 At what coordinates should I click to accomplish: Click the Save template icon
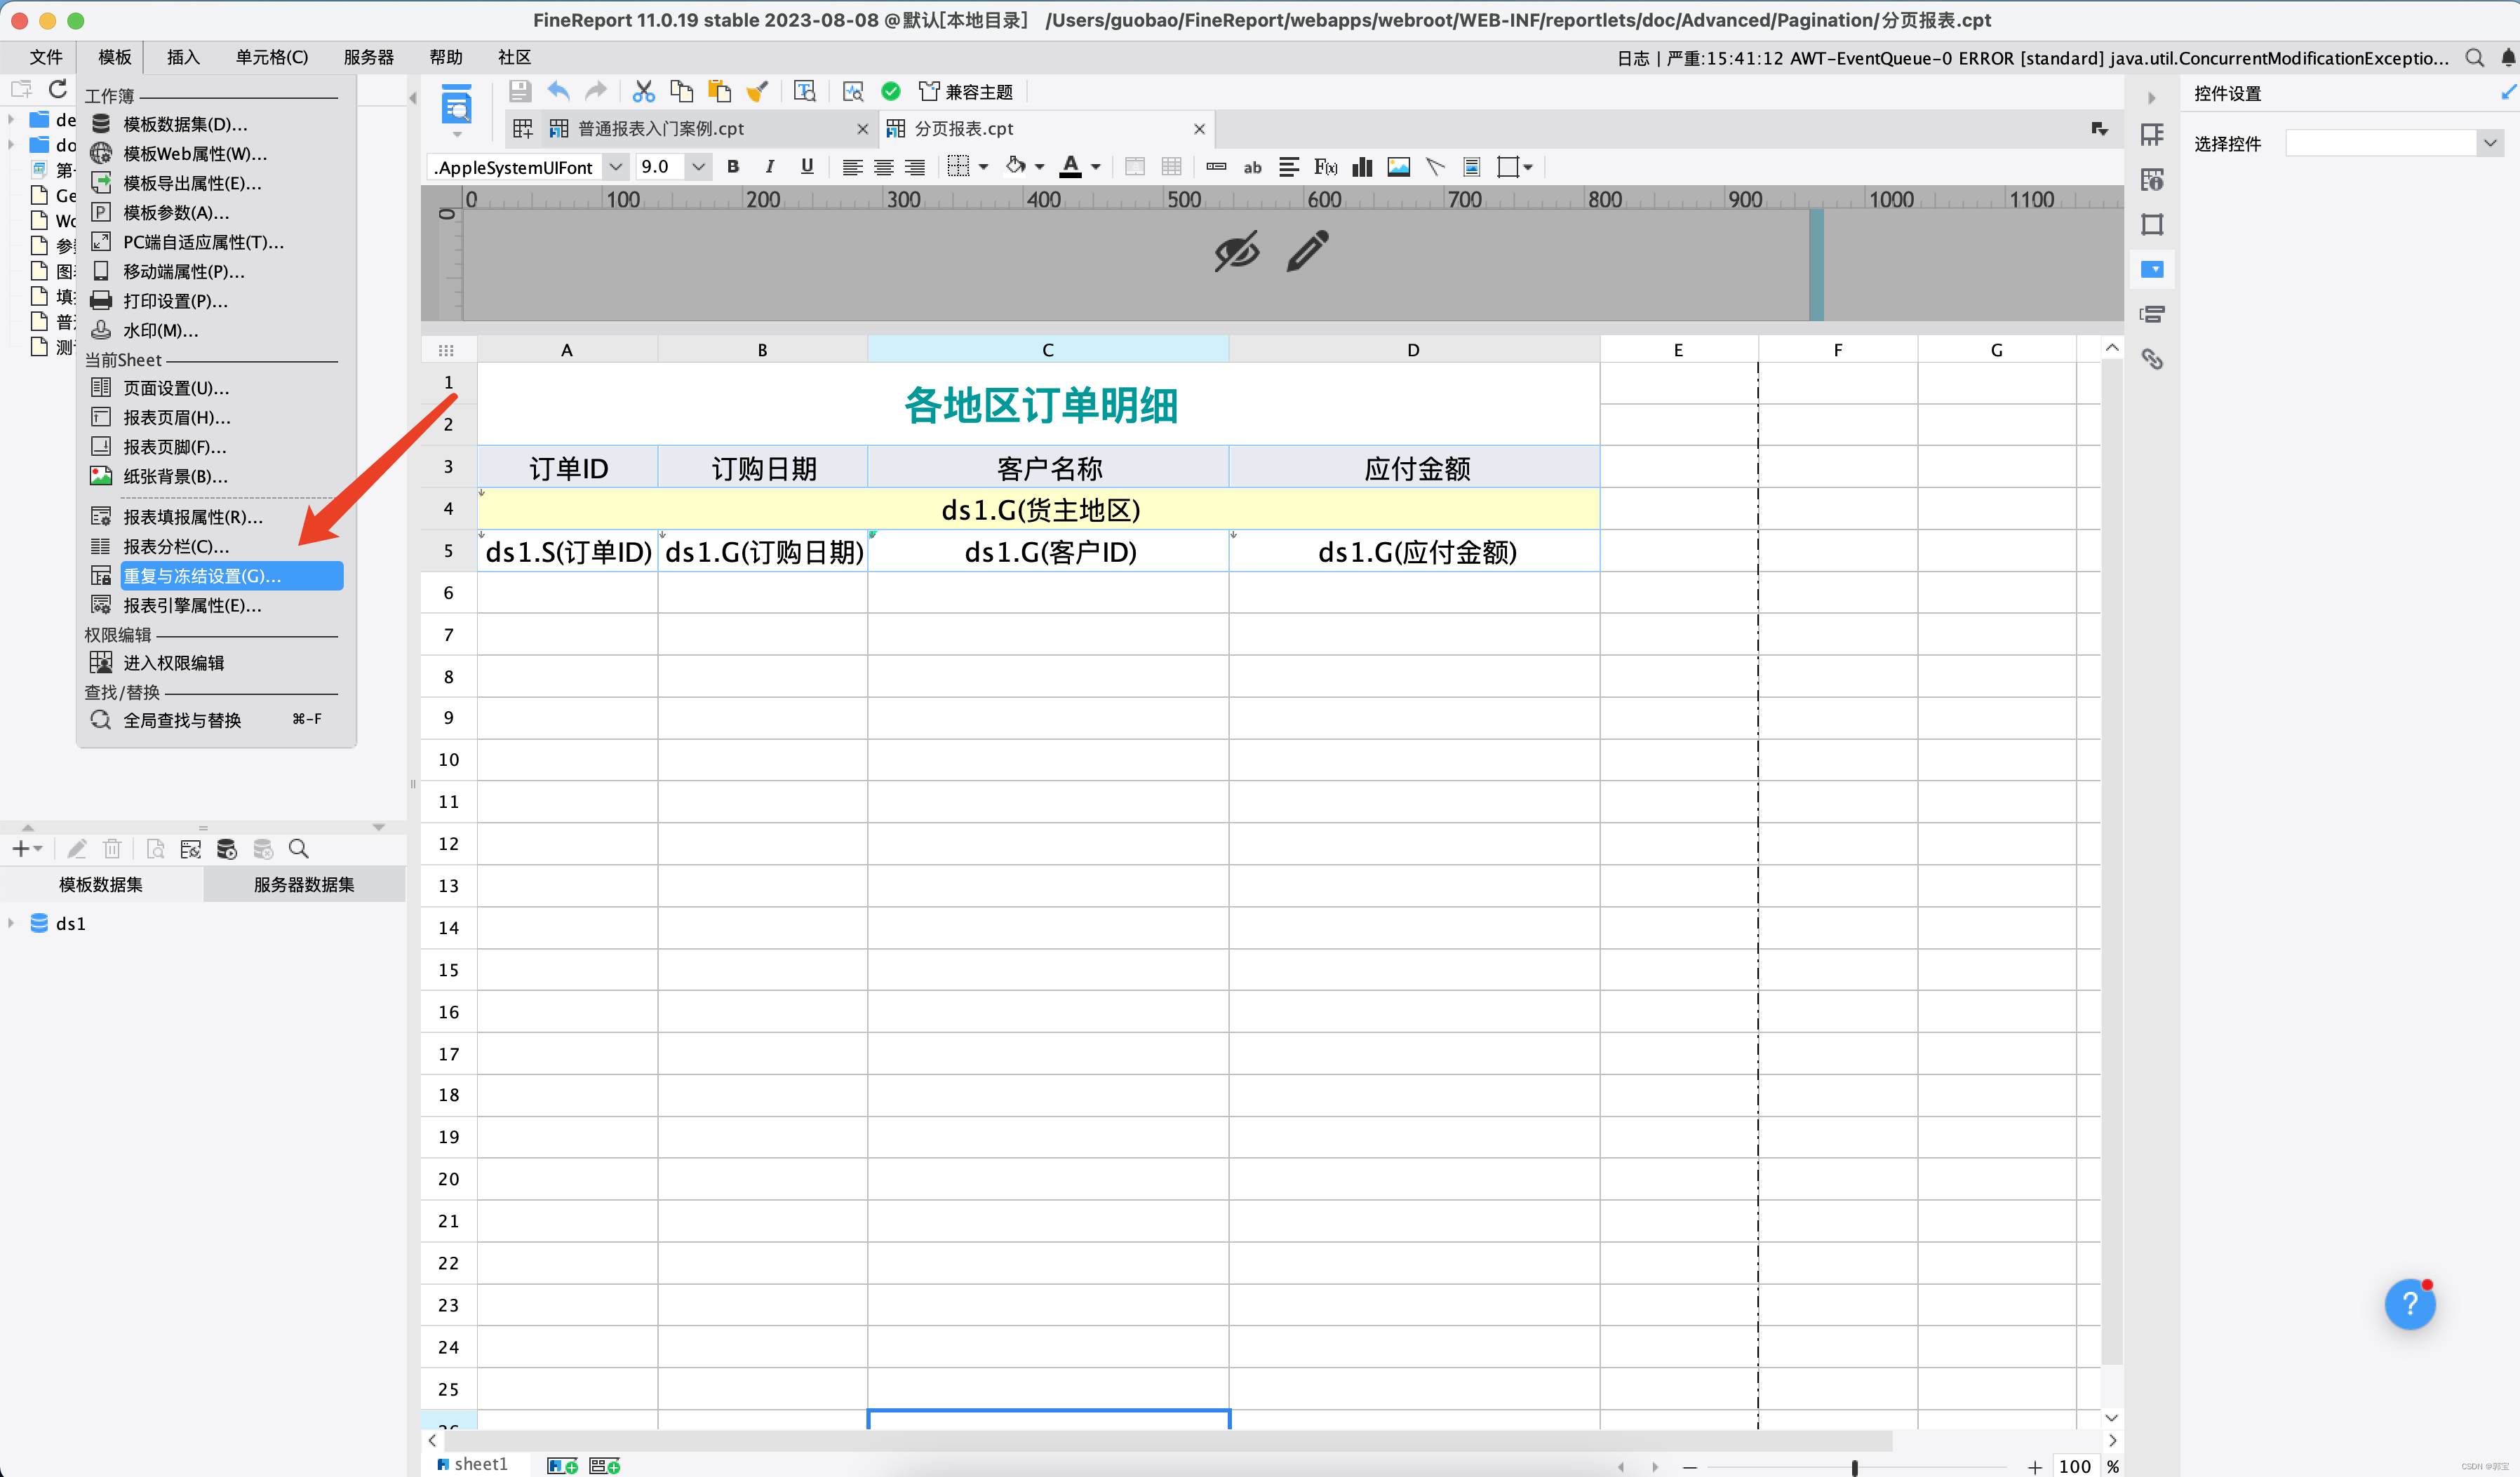(x=519, y=92)
